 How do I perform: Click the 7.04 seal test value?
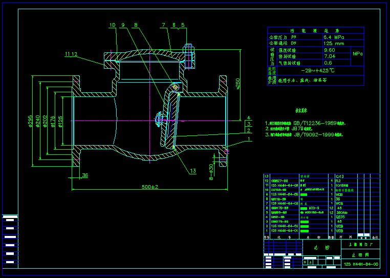[330, 56]
